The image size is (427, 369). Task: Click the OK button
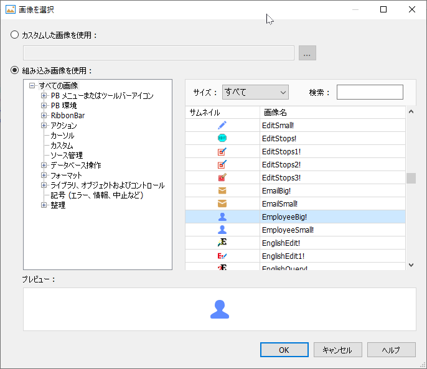coord(284,350)
